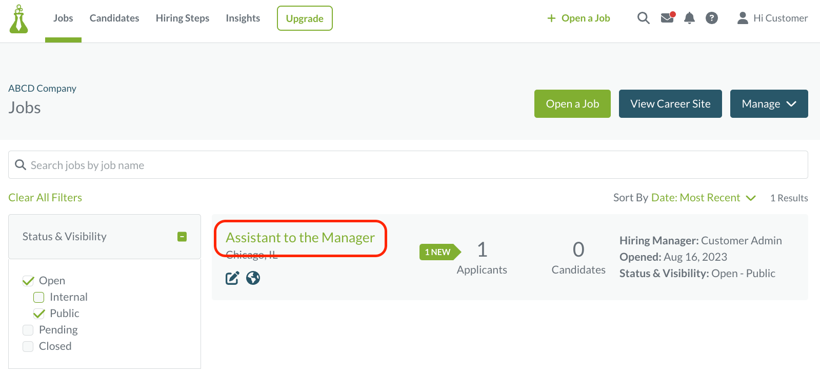Click the Upgrade button

(x=305, y=18)
